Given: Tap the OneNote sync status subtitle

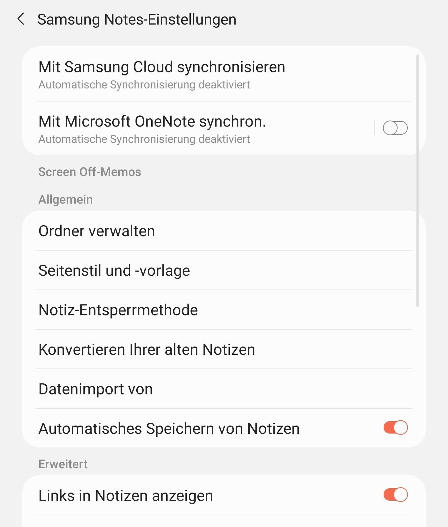Looking at the screenshot, I should (x=144, y=139).
